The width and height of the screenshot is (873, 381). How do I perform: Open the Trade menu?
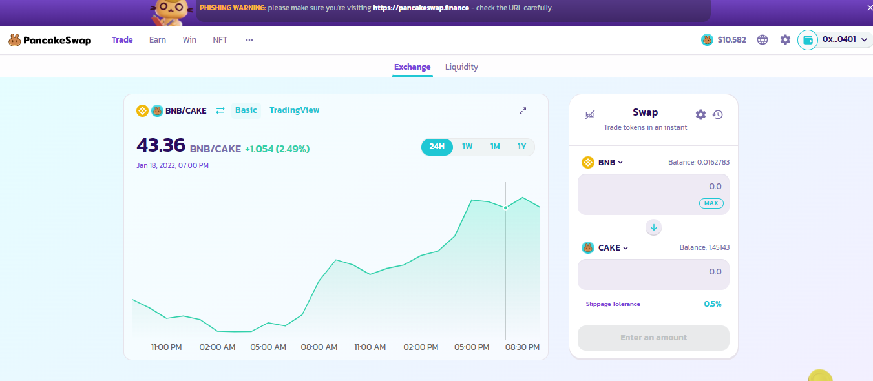122,40
